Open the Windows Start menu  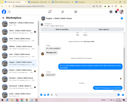2,100
